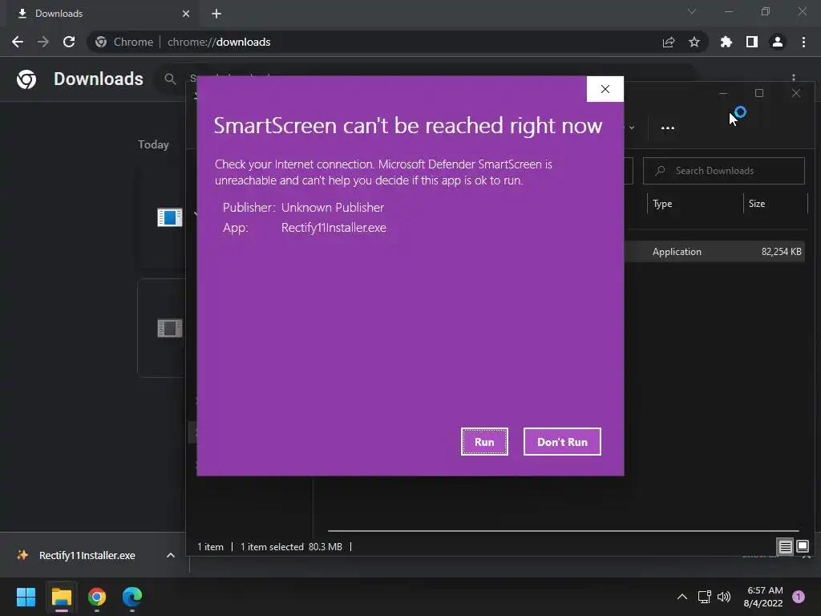Switch Explorer to large thumbnails view icon
The height and width of the screenshot is (616, 821).
point(802,547)
